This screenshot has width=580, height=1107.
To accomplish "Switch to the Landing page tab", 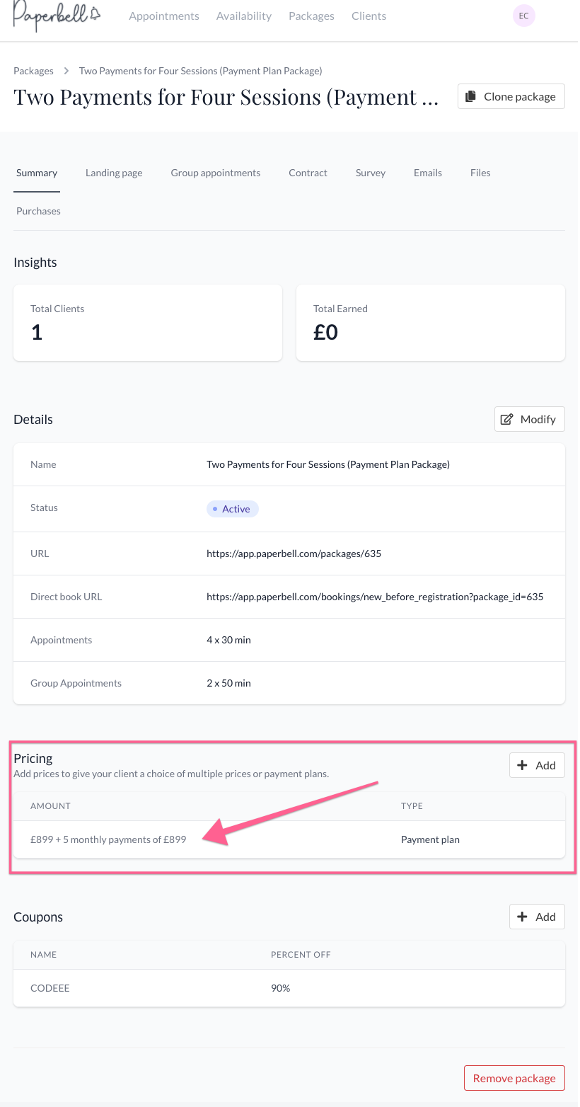I will (x=114, y=173).
